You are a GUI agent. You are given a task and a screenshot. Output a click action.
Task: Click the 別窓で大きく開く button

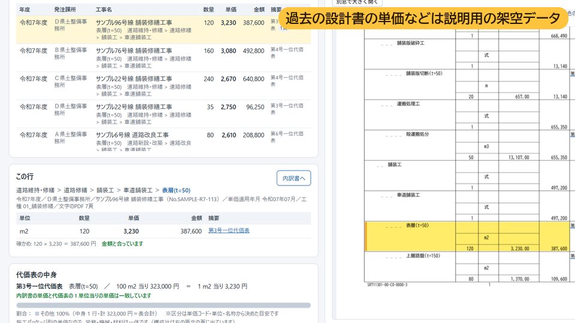click(x=357, y=2)
